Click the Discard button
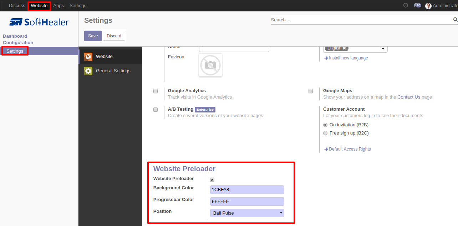The height and width of the screenshot is (226, 458). point(114,36)
